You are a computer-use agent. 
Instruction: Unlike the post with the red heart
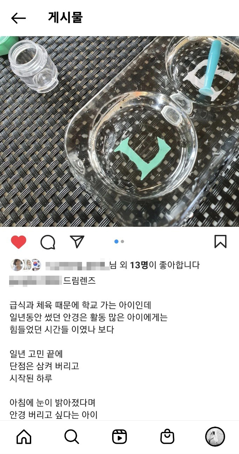coord(19,242)
